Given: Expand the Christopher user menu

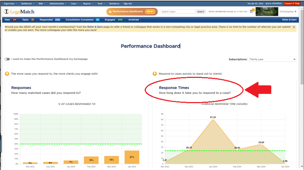Looking at the screenshot, I should [x=288, y=11].
